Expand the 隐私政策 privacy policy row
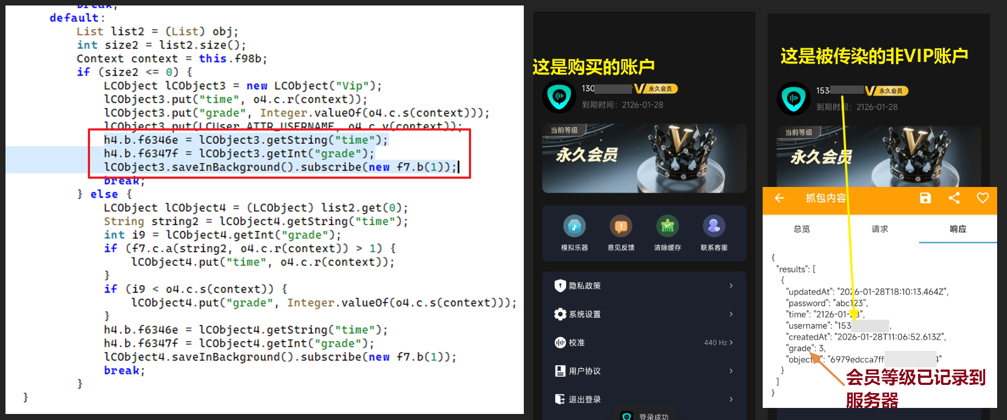The width and height of the screenshot is (1007, 420). [x=644, y=286]
